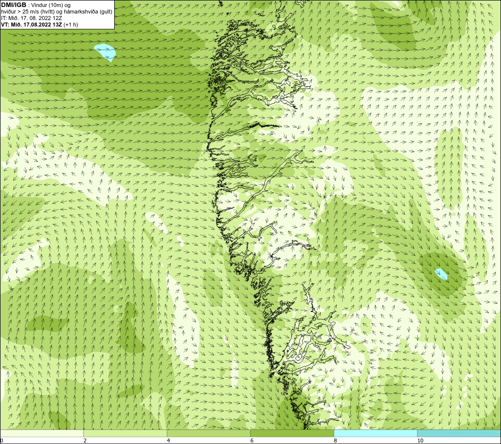Click the legend scale label '2'
Screen dimensions: 501x444
(x=85, y=441)
